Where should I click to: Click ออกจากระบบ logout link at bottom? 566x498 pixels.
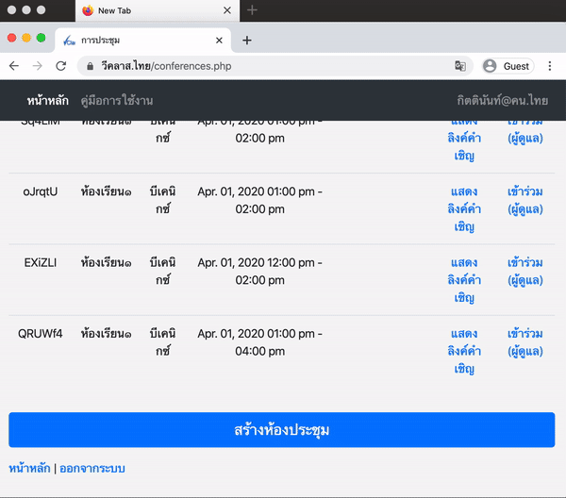point(92,468)
